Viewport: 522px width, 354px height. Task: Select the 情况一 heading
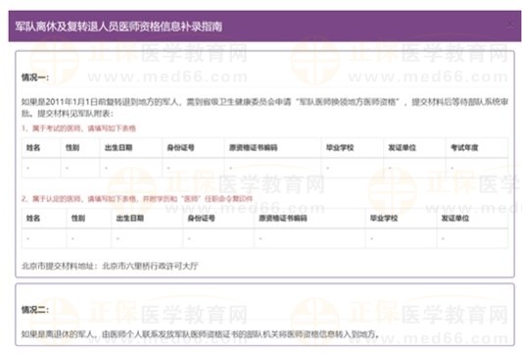pyautogui.click(x=35, y=77)
